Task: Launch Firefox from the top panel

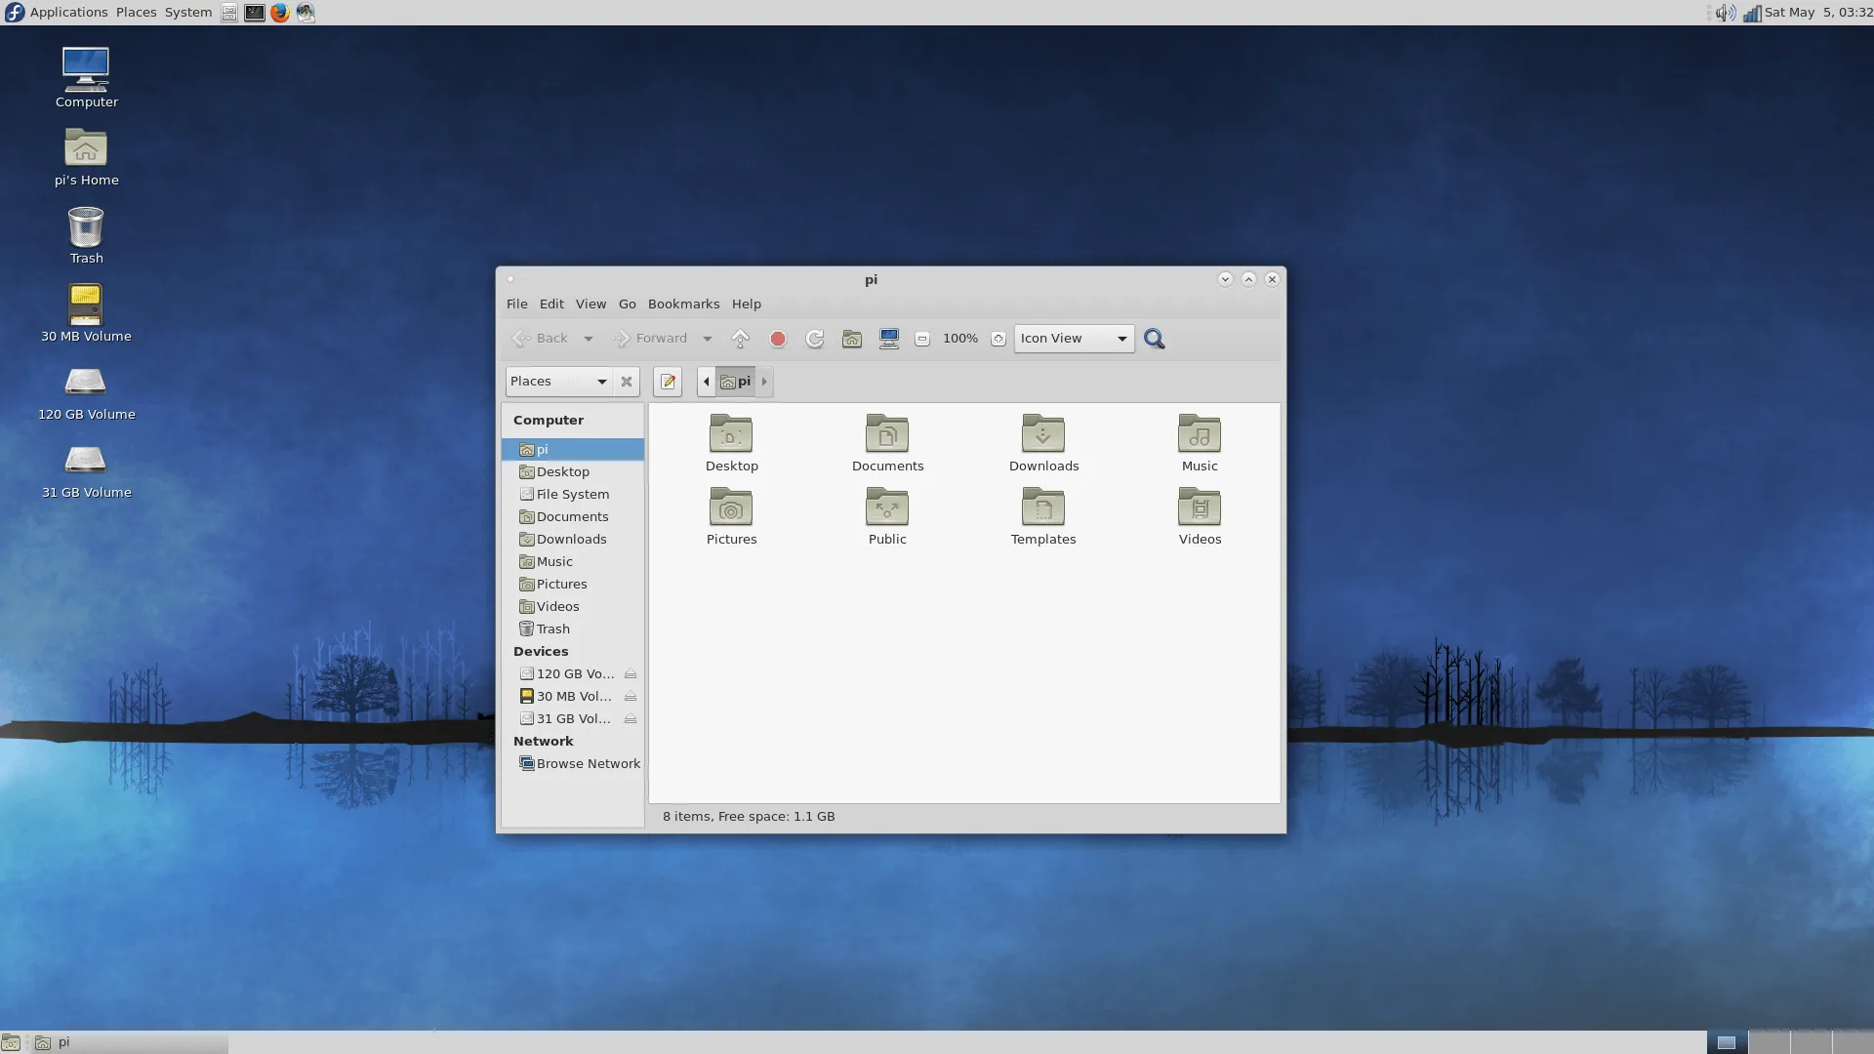Action: 280,13
